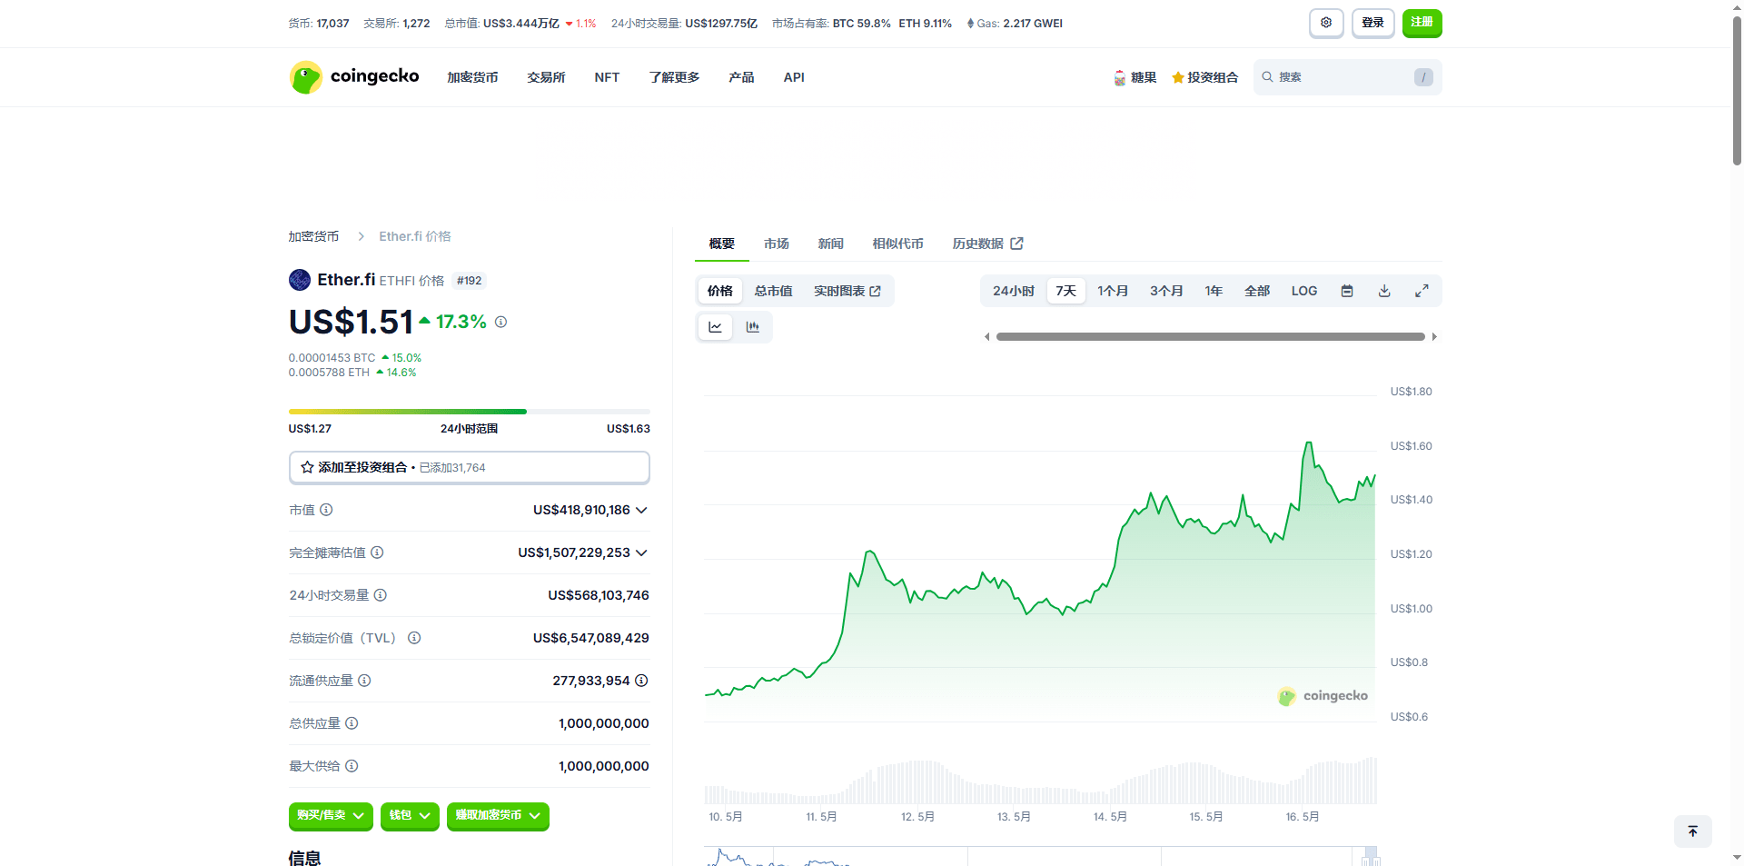This screenshot has height=866, width=1744.
Task: Open 钱包 dropdown
Action: pos(411,816)
